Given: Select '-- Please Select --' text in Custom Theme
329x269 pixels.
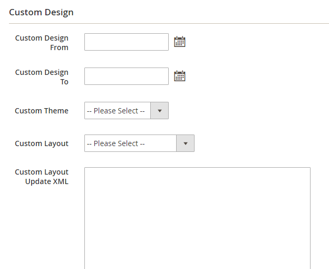Looking at the screenshot, I should click(116, 111).
